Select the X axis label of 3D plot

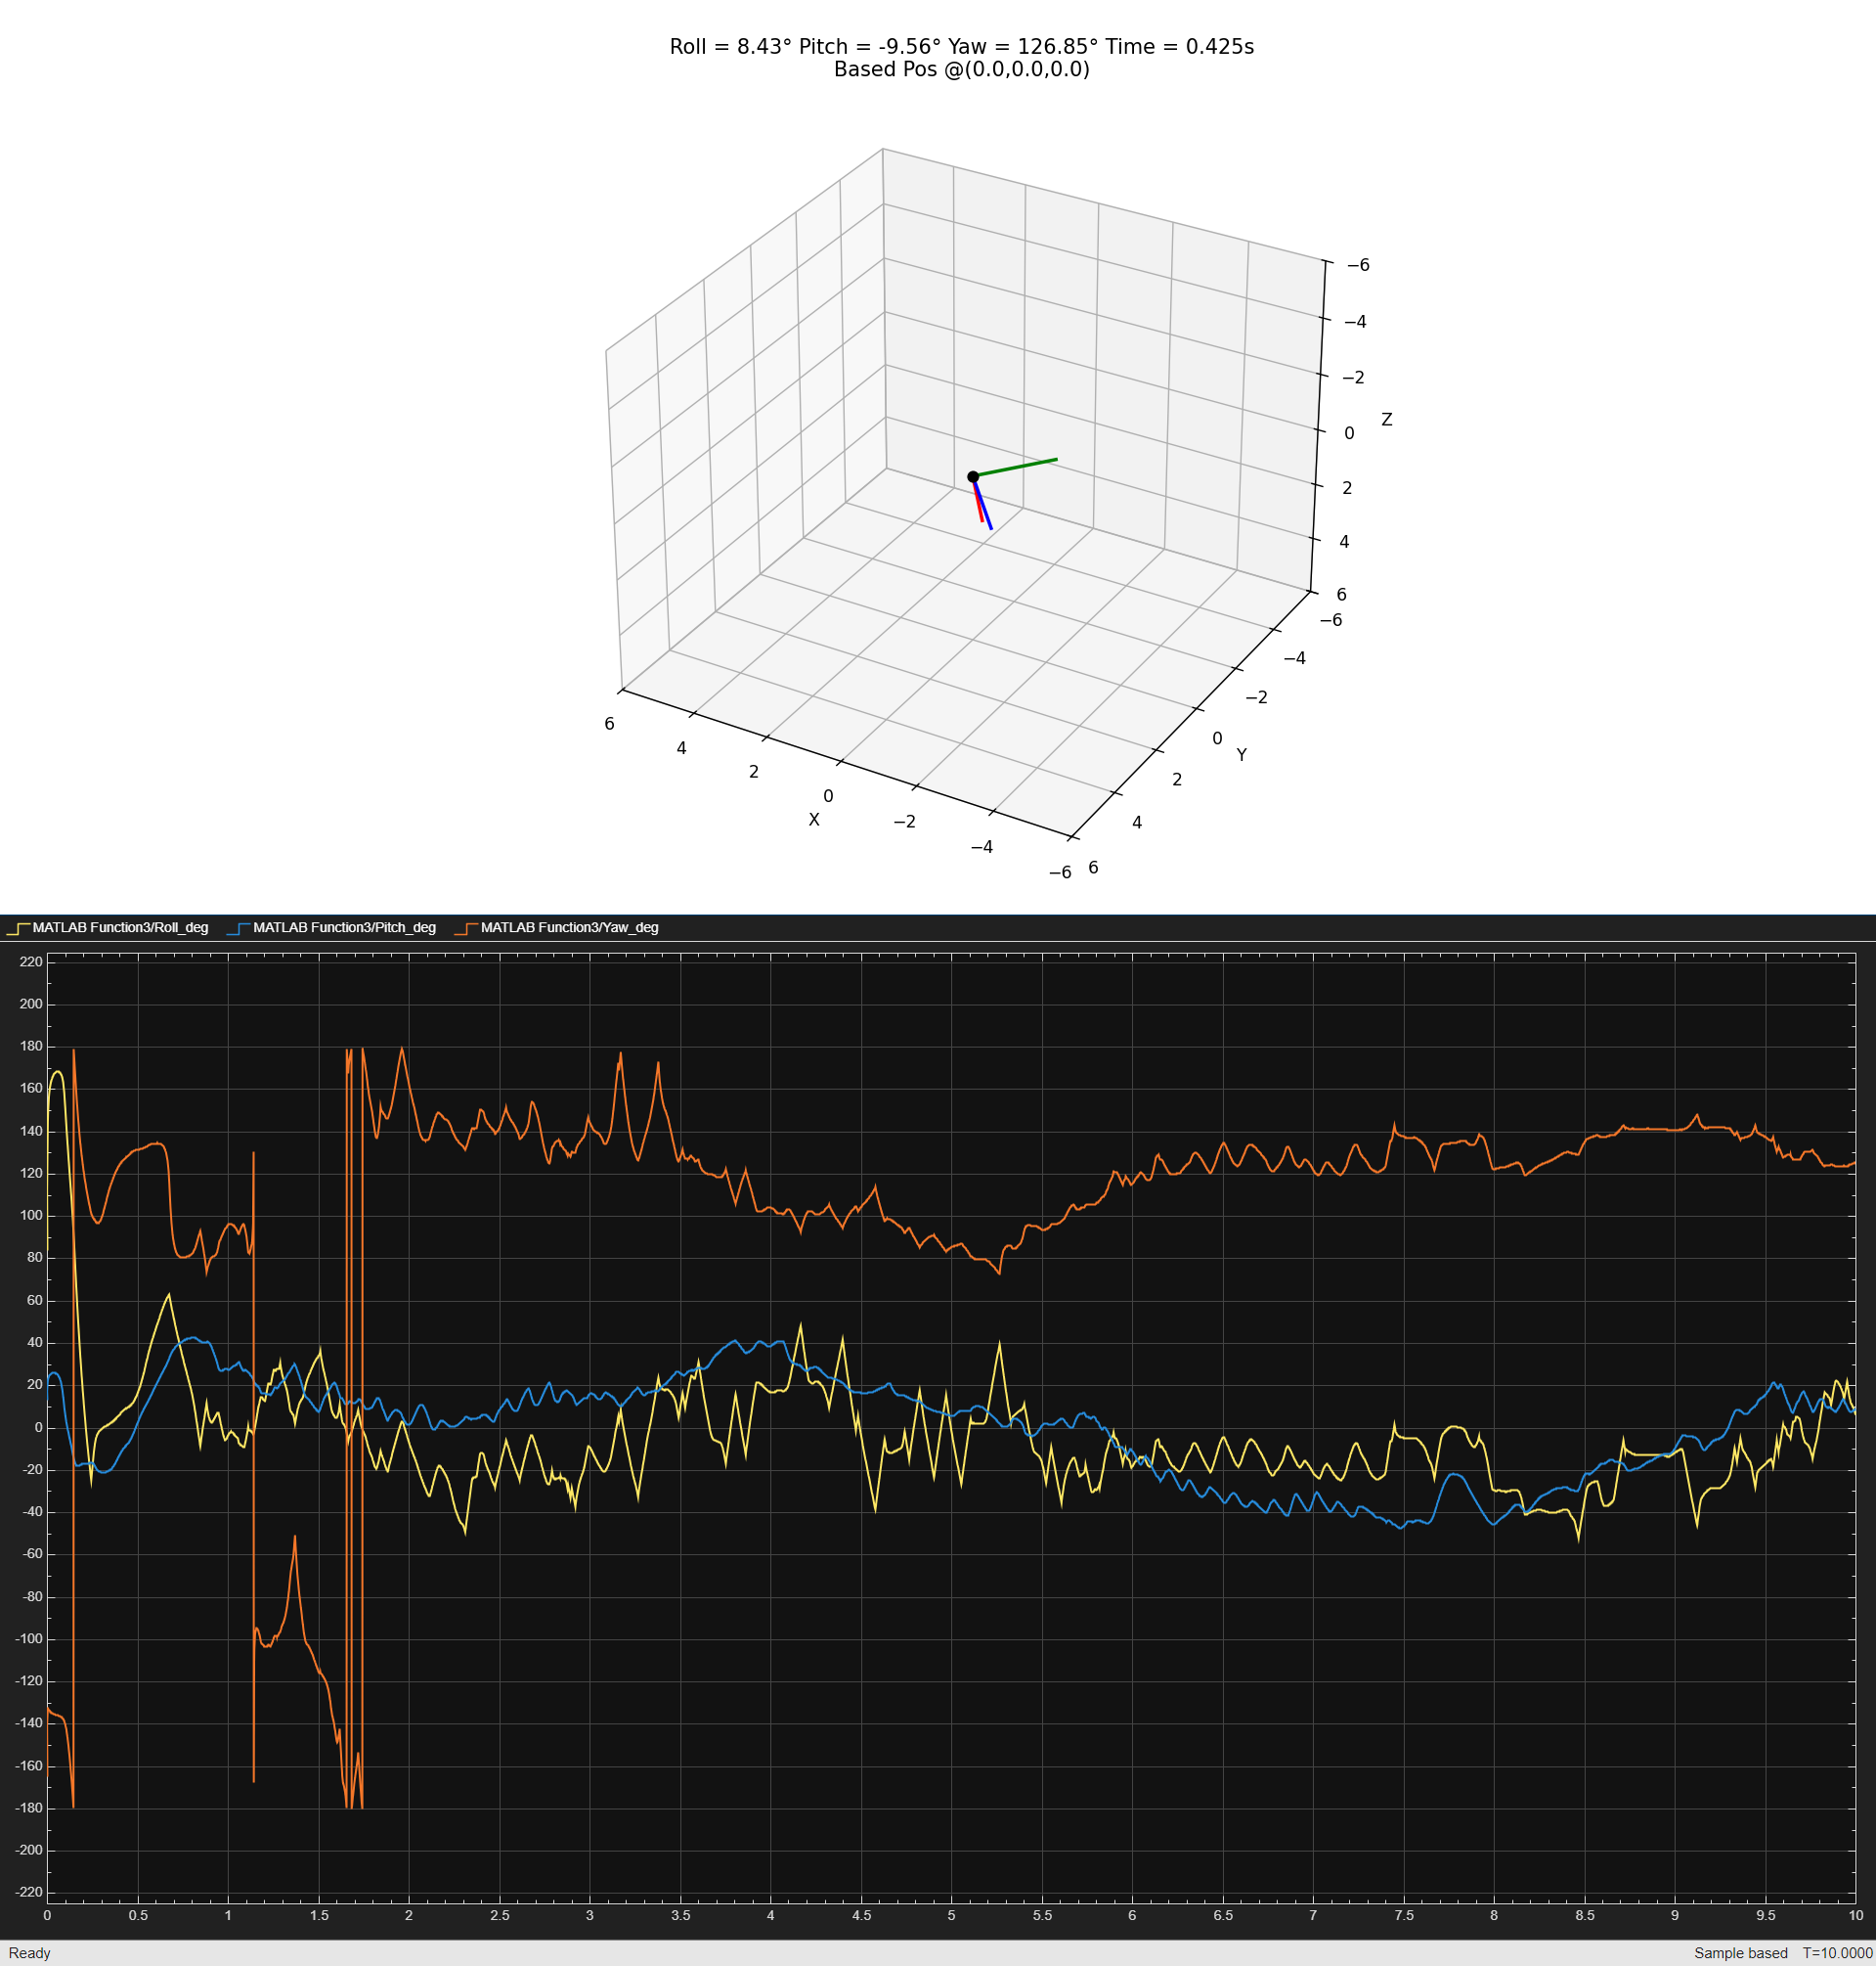click(813, 820)
